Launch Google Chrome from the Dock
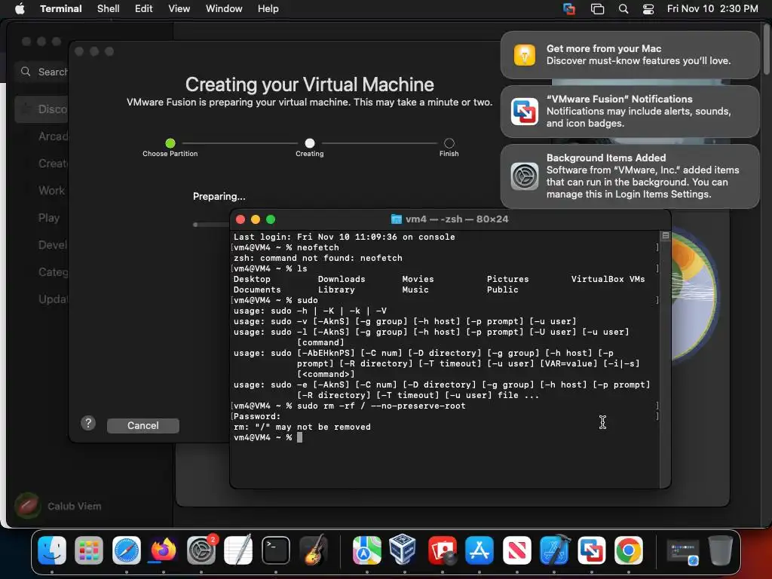The height and width of the screenshot is (579, 772). pyautogui.click(x=629, y=550)
